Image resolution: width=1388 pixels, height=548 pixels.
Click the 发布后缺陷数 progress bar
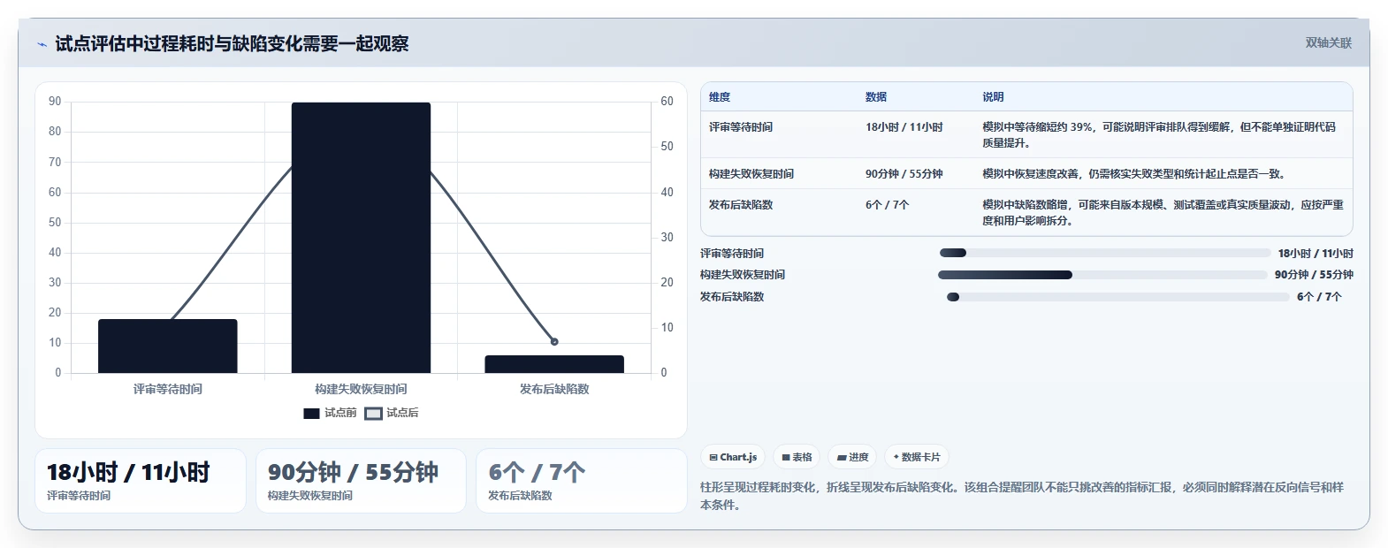(x=1117, y=297)
